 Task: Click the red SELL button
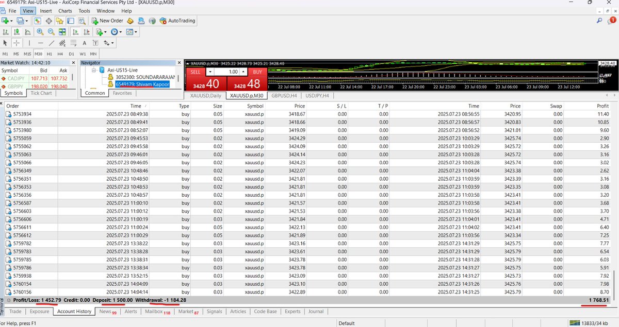[196, 72]
